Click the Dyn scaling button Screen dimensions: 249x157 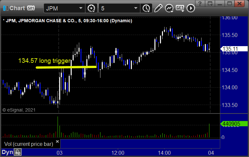(x=7, y=152)
